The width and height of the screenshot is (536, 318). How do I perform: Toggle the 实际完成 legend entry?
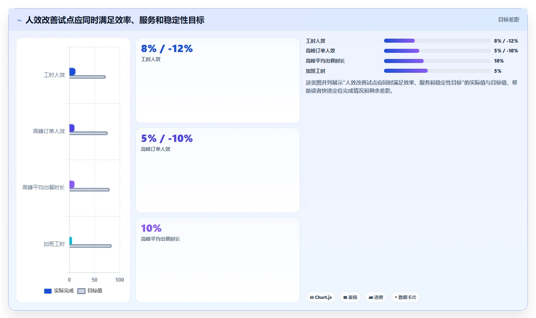59,291
